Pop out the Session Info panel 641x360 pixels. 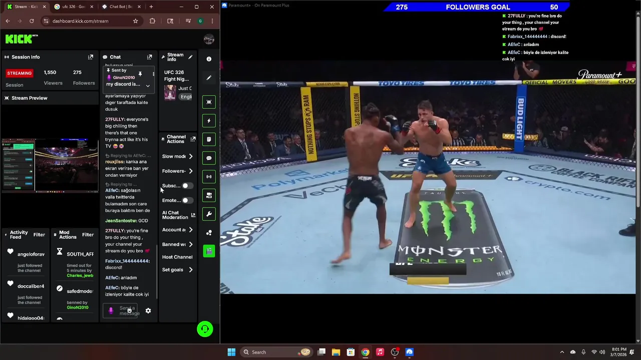91,57
